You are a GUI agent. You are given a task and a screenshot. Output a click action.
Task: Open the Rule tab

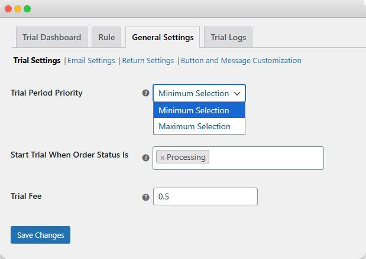(106, 37)
